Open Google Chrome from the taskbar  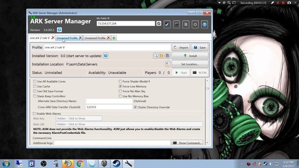pyautogui.click(x=80, y=164)
